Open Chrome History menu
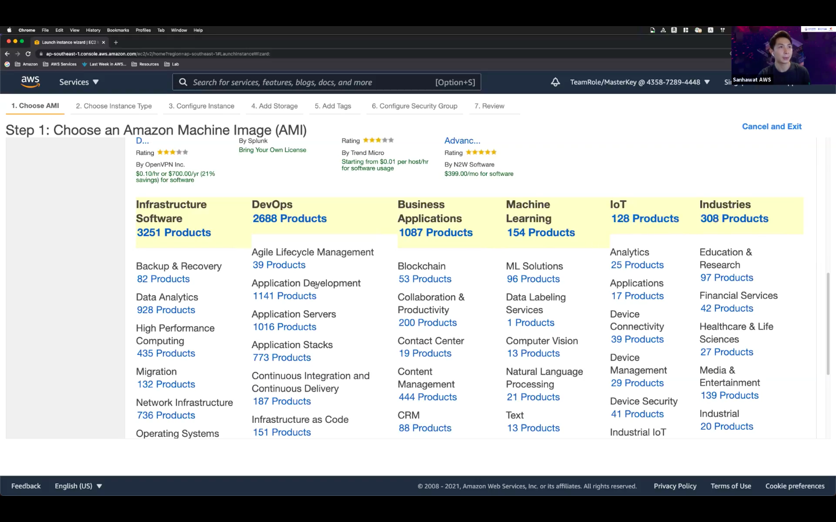 [93, 30]
